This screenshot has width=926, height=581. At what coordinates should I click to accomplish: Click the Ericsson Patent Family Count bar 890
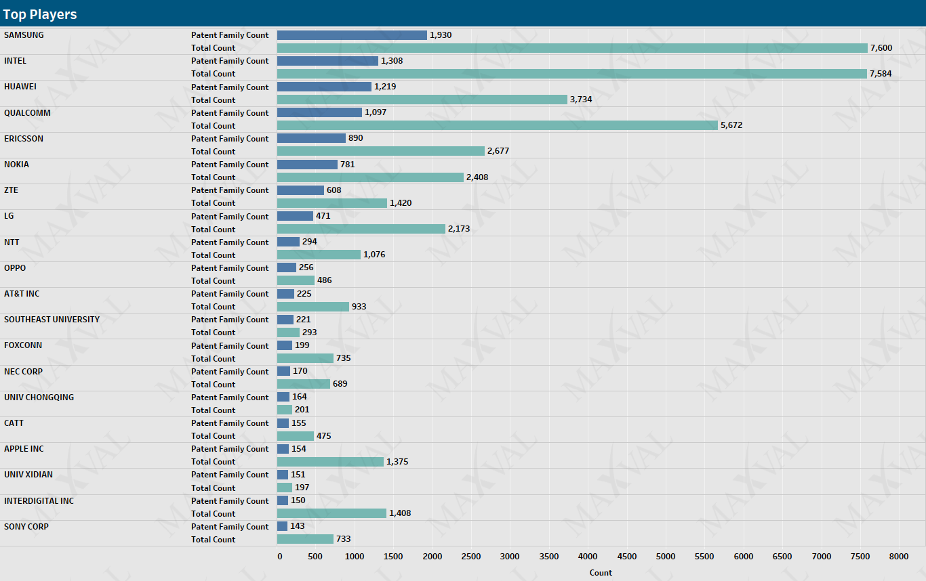click(311, 138)
